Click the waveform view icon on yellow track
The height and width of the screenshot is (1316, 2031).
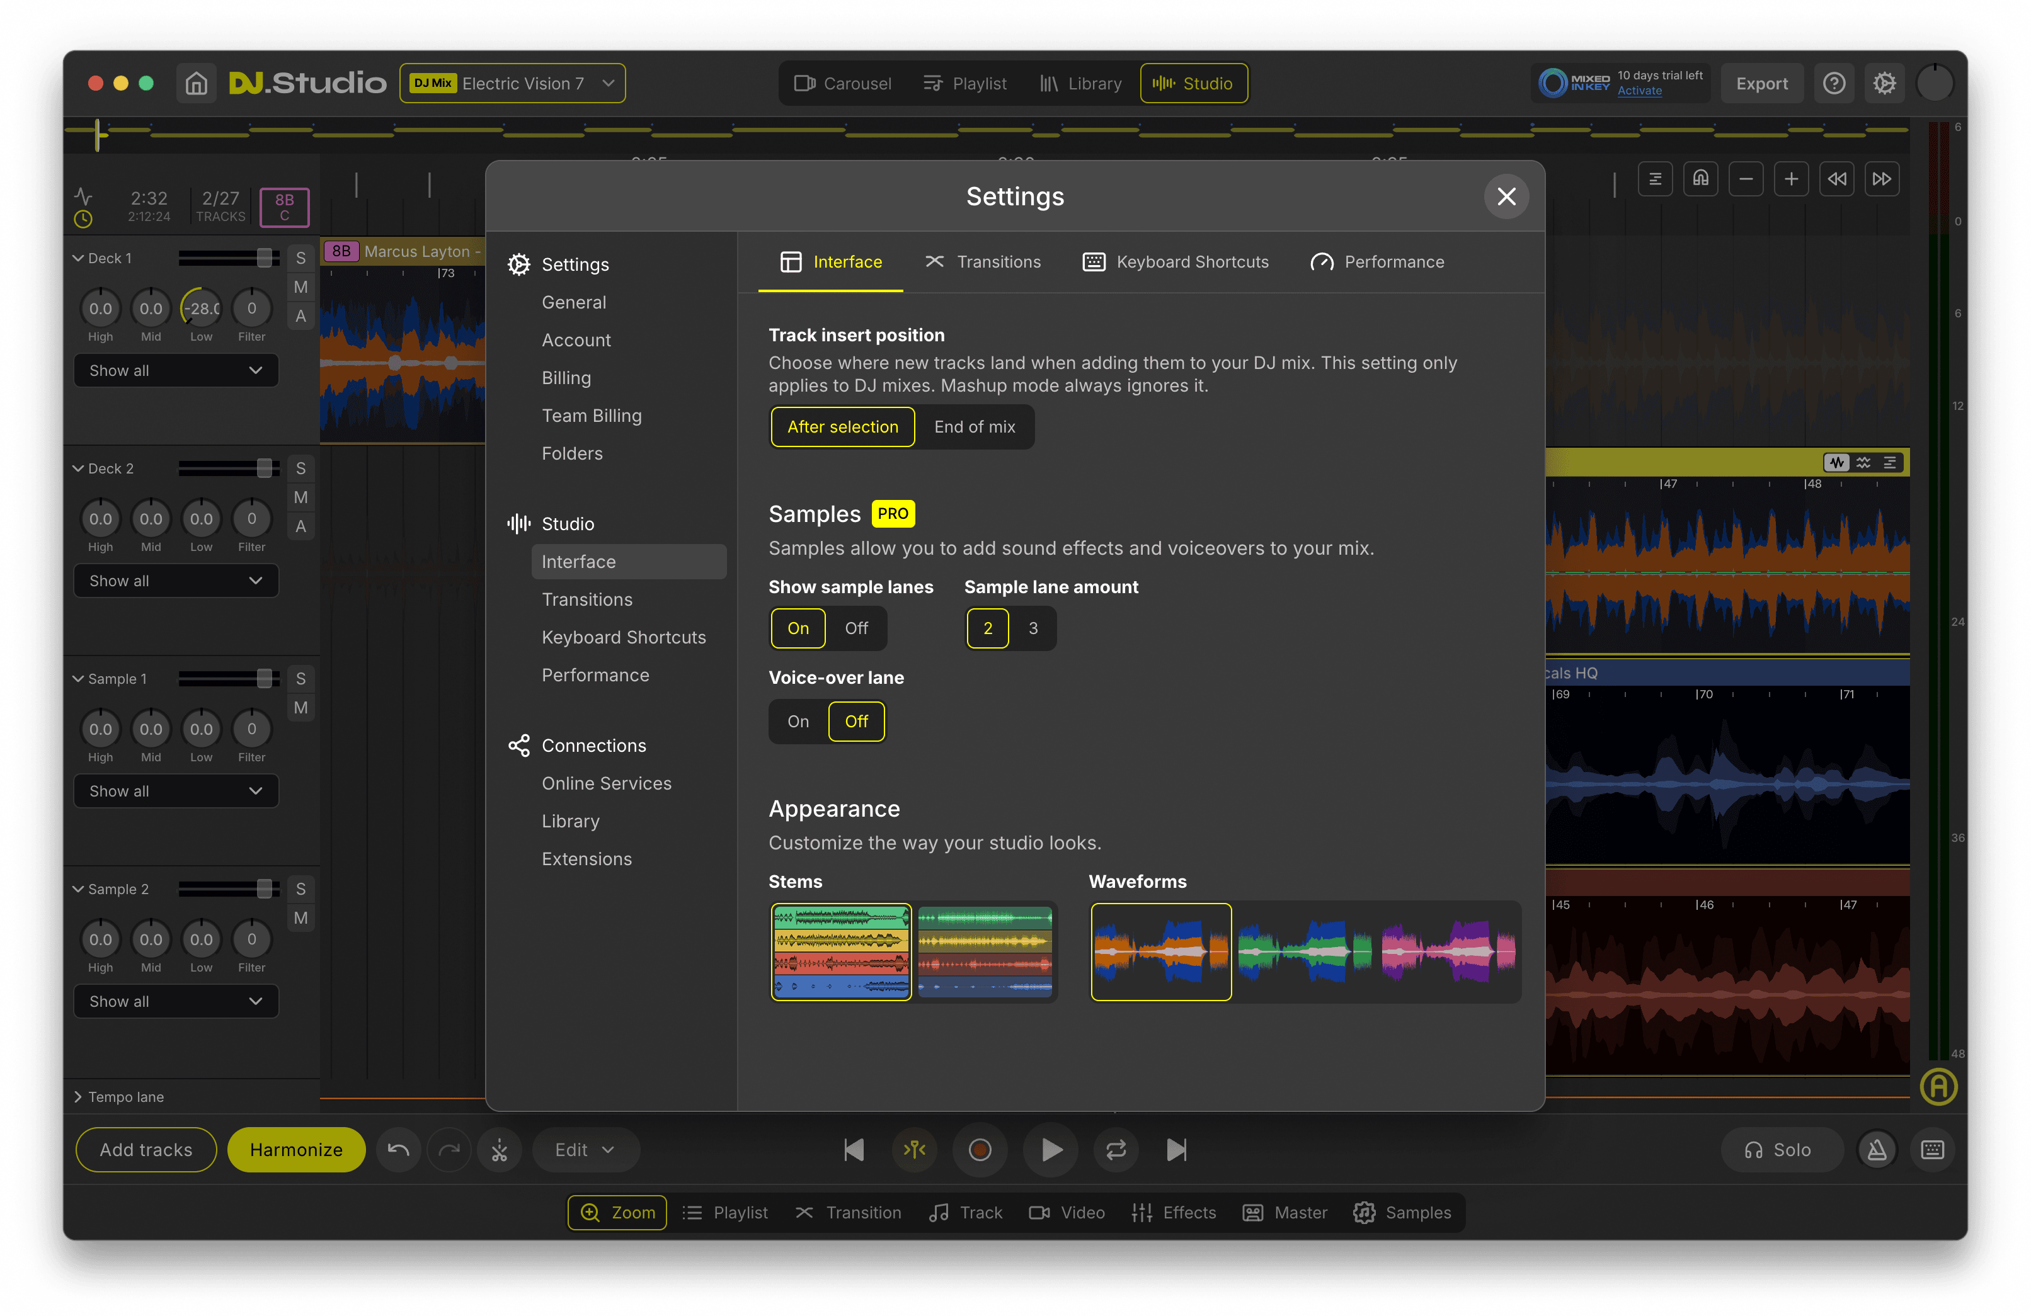(1836, 462)
